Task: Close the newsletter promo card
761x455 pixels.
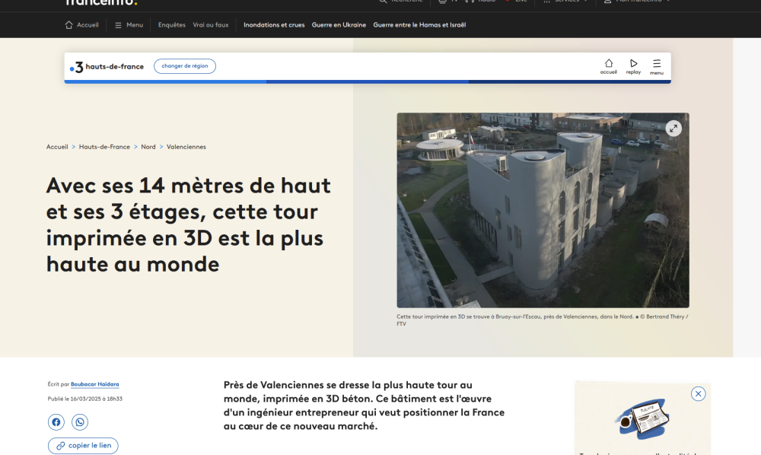Action: (698, 394)
